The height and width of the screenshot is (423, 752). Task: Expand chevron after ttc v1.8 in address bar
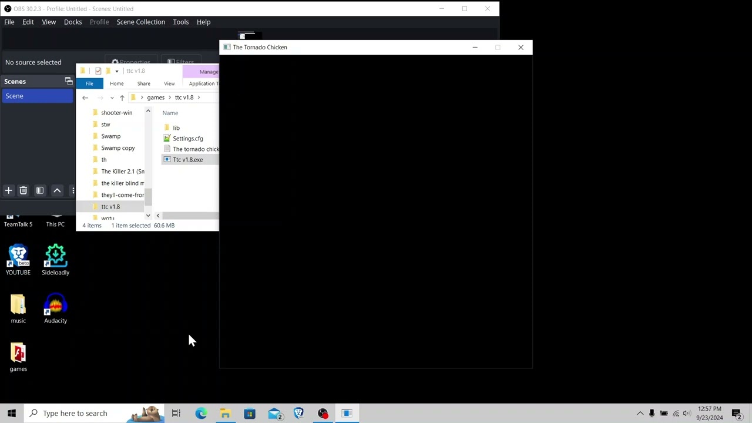(x=199, y=98)
